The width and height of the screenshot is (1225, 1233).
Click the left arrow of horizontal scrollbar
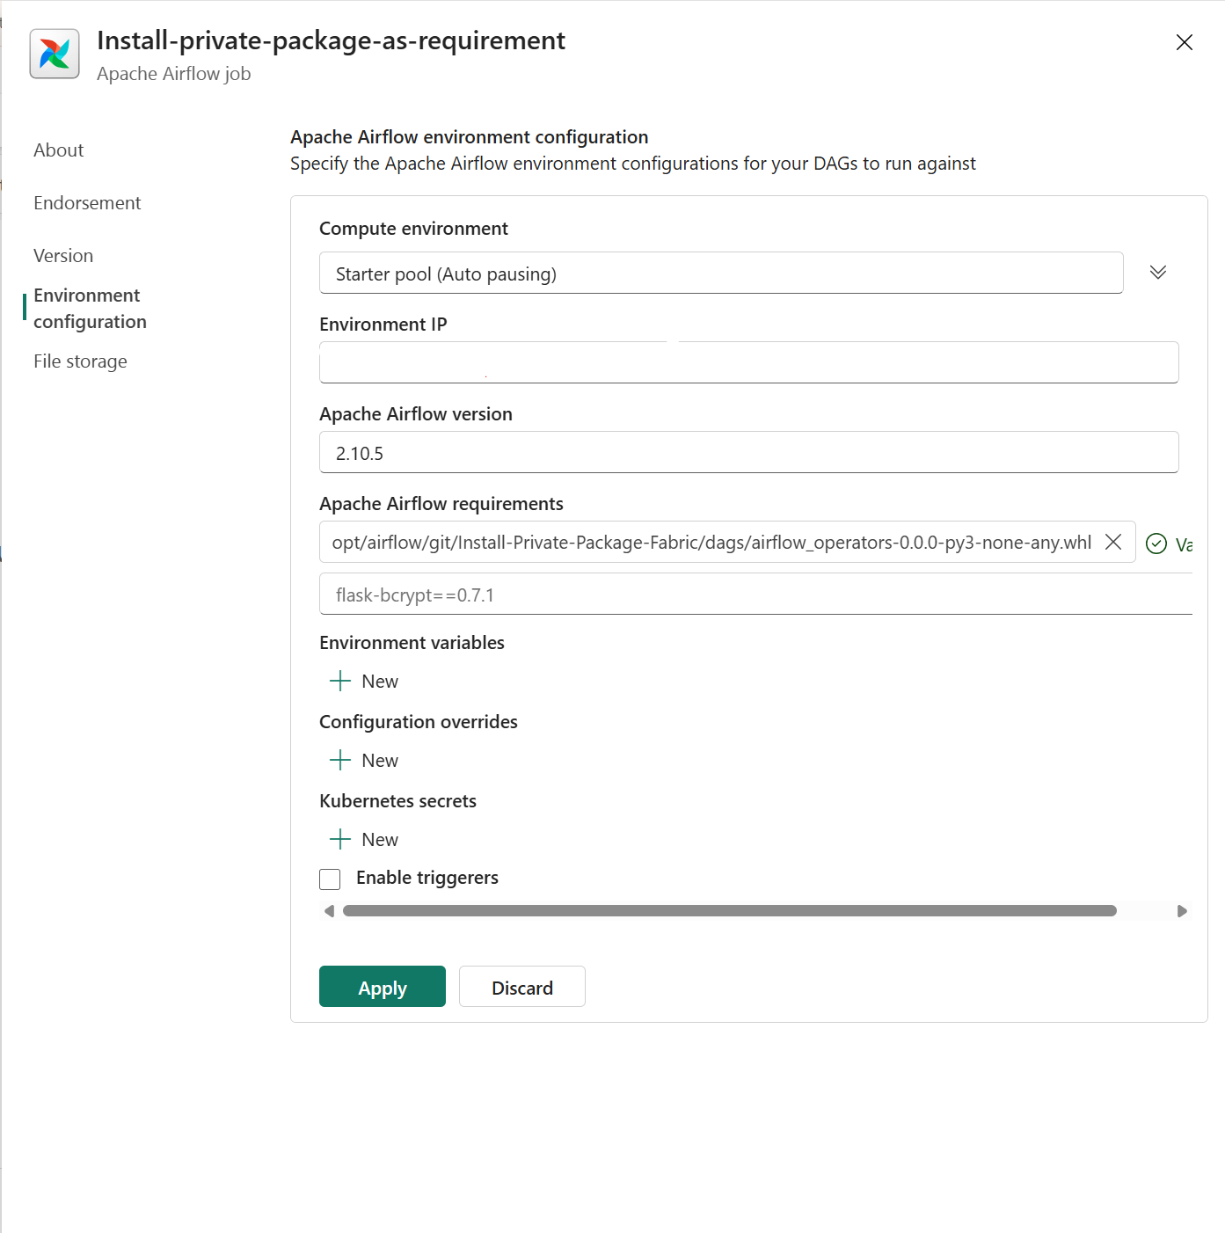coord(329,911)
